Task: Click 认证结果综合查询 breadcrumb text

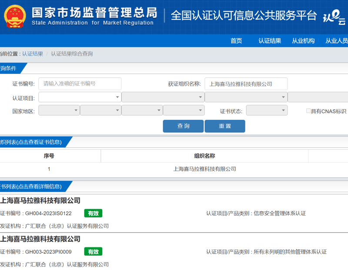Action: tap(72, 54)
